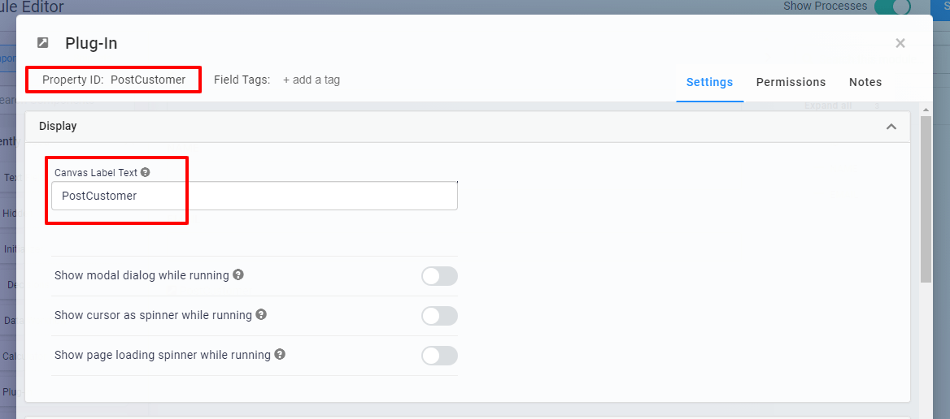Click help icon for page loading spinner
950x419 pixels.
pyautogui.click(x=280, y=354)
